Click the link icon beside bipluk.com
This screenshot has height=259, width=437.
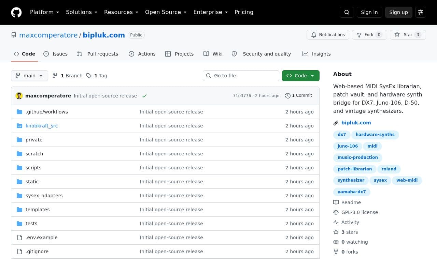coord(336,123)
